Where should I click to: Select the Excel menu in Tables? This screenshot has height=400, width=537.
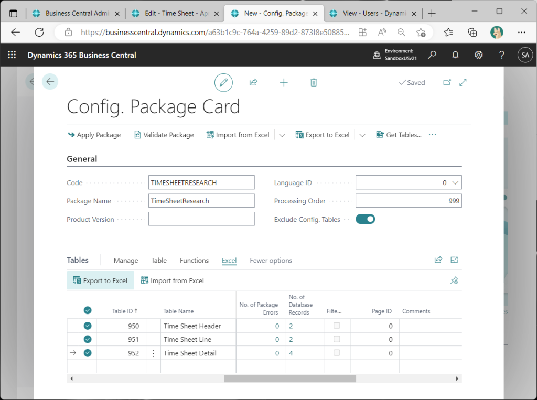point(229,260)
